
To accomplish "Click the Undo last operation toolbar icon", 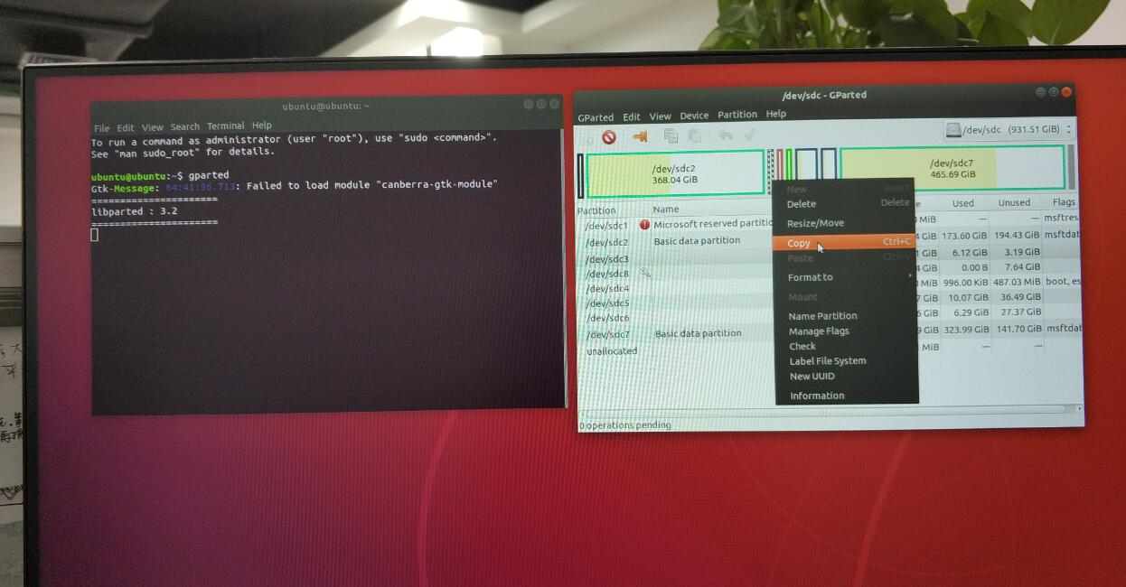I will coord(726,135).
